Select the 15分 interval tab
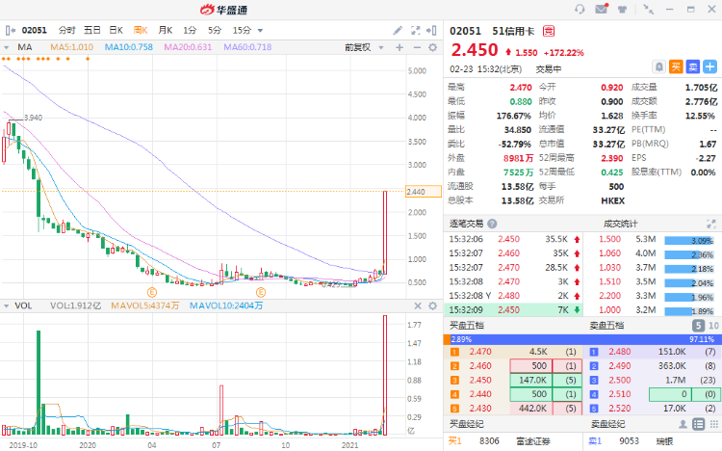The width and height of the screenshot is (722, 451). click(x=242, y=31)
